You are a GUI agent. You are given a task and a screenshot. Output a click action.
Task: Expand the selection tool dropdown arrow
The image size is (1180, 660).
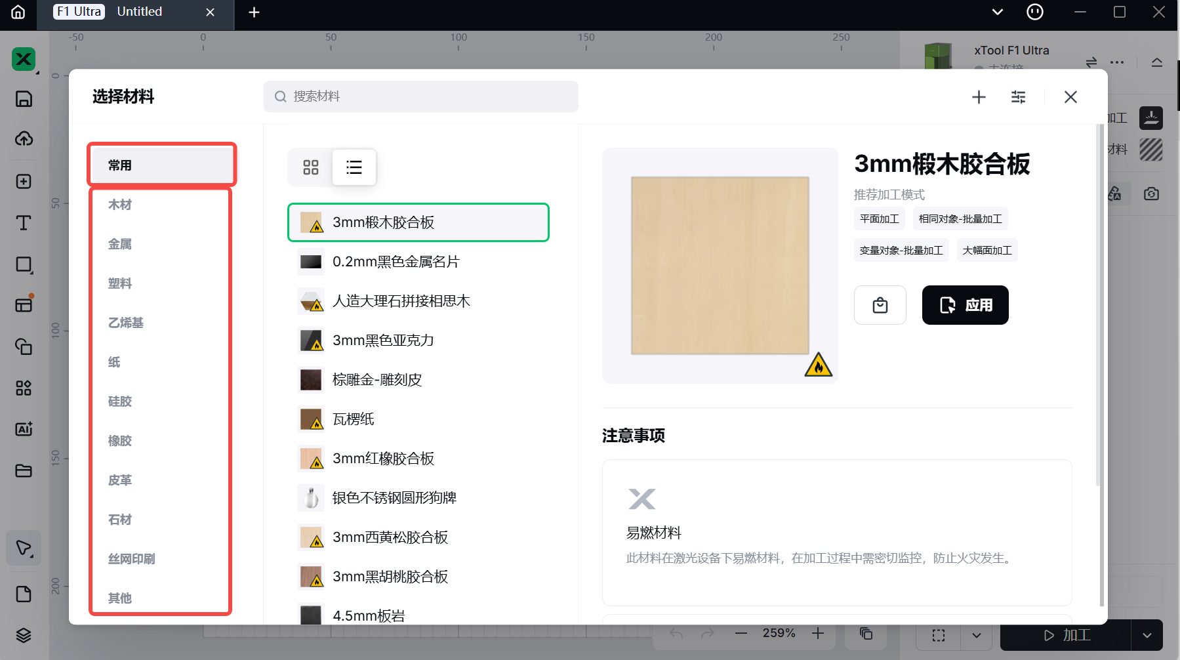coord(976,635)
